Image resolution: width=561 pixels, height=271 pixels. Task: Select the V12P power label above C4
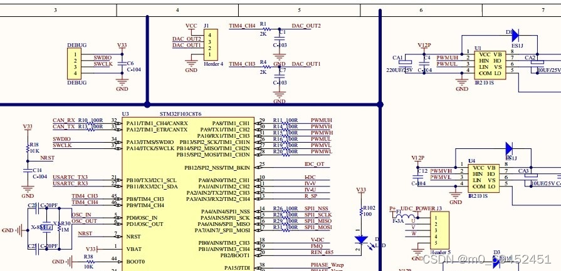click(x=424, y=45)
